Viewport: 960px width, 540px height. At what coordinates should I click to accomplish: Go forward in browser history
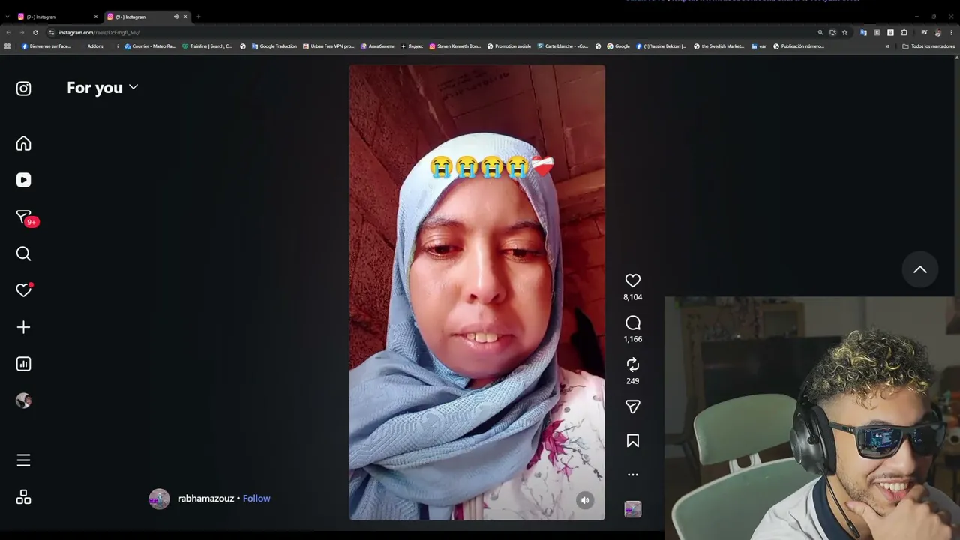pyautogui.click(x=21, y=32)
